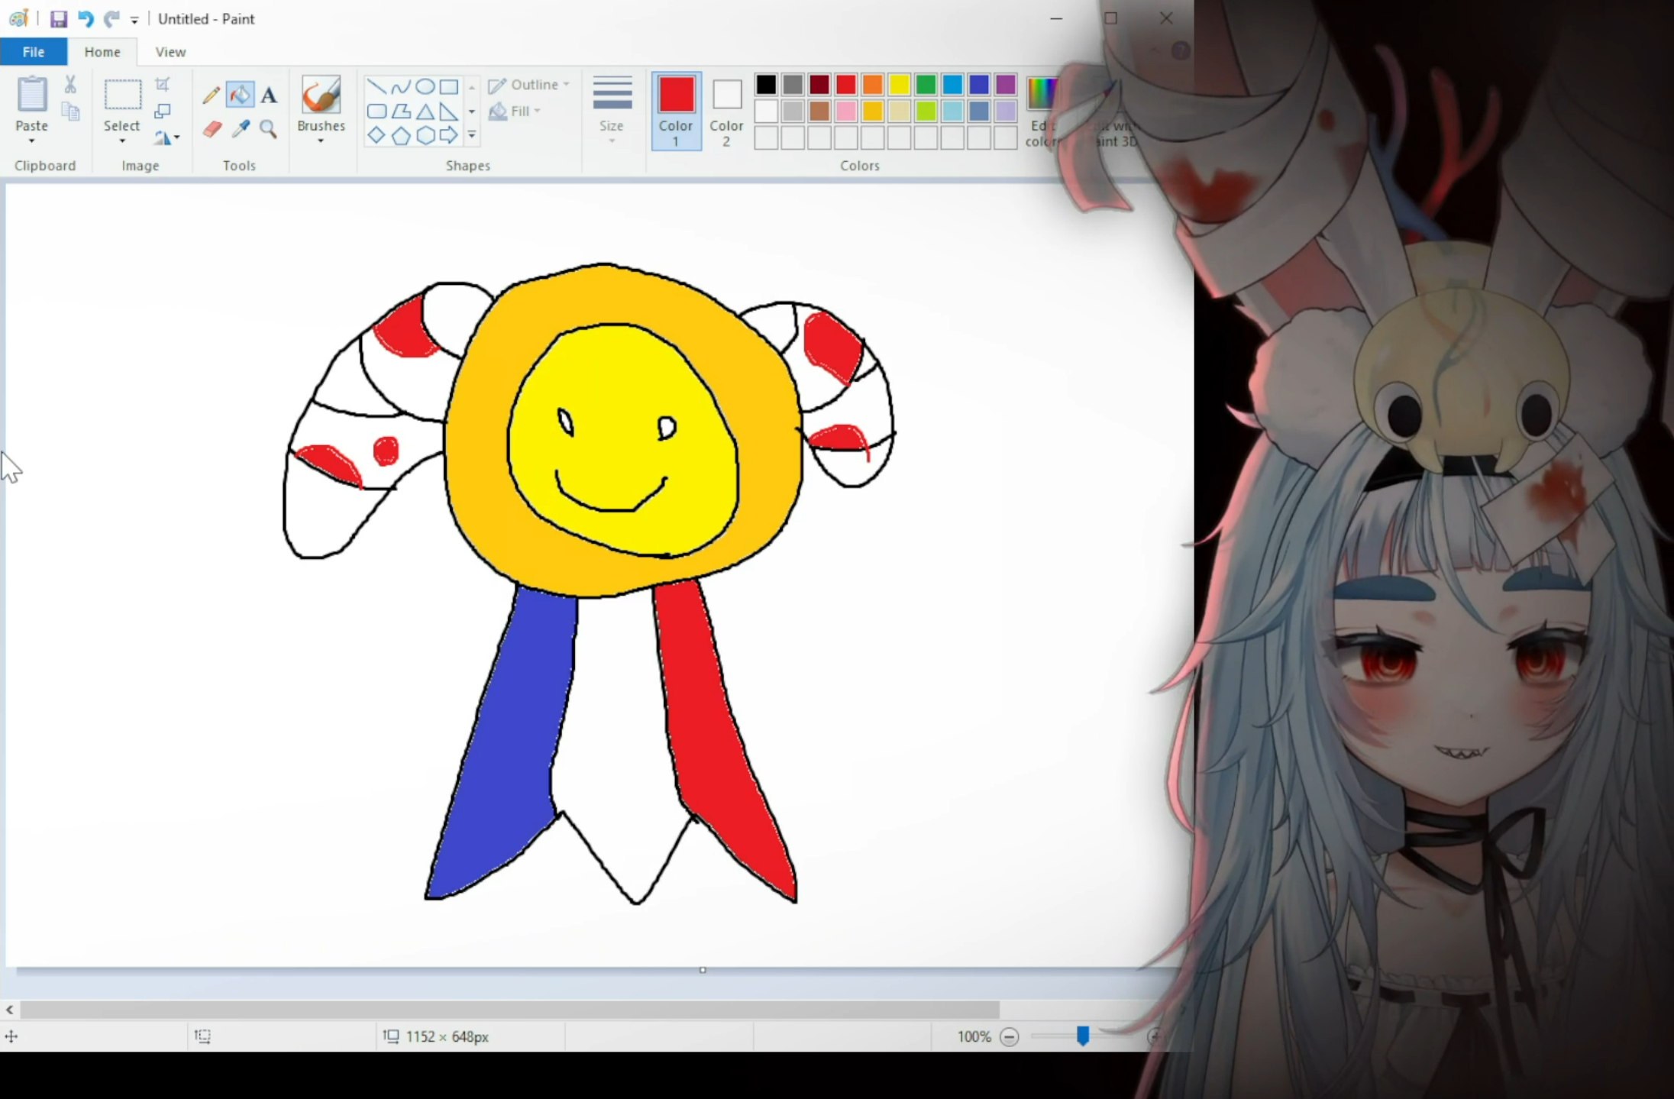Click the zoom slider handle

click(1083, 1036)
